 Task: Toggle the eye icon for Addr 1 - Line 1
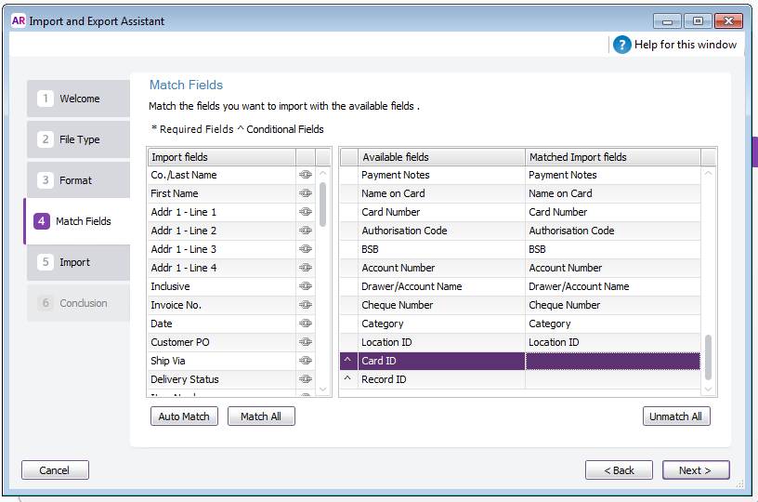coord(306,212)
